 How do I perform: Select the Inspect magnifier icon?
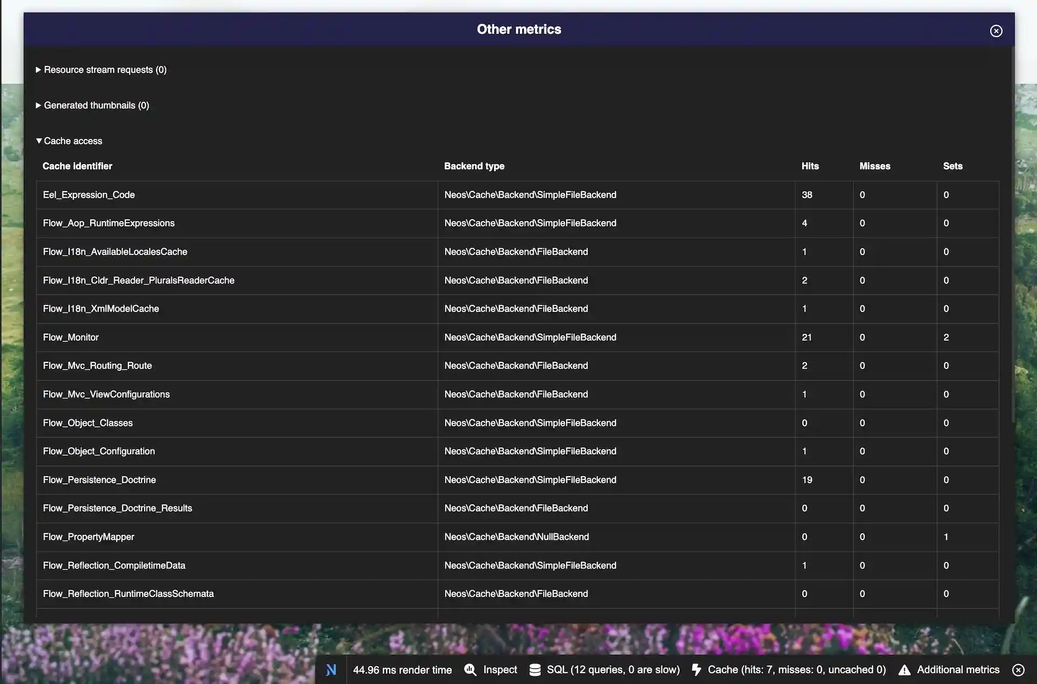coord(470,669)
